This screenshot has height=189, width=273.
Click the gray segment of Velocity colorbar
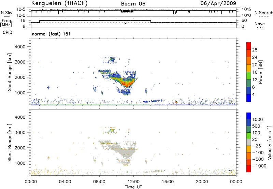coord(249,142)
